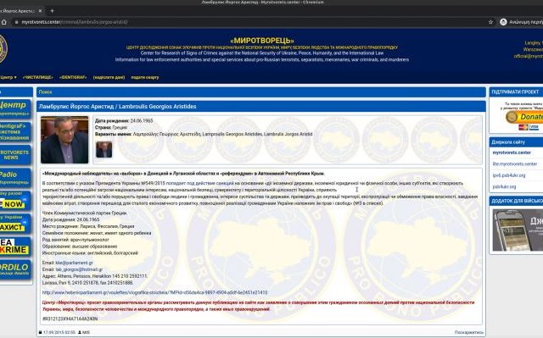Viewport: 543px width, 338px height.
Task: Open the «IDENTIGRAF» menu item
Action: click(73, 77)
